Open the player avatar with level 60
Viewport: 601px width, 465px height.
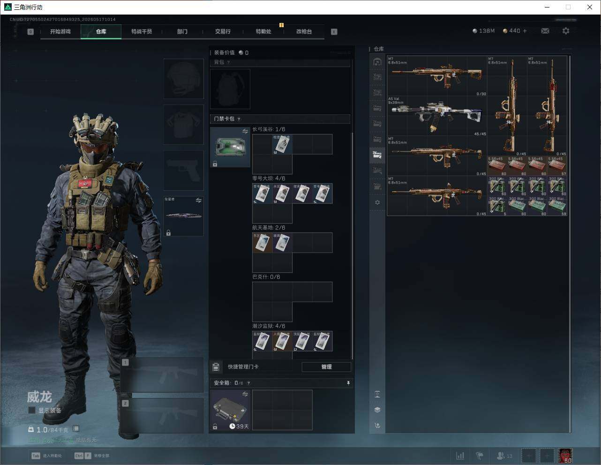[565, 456]
